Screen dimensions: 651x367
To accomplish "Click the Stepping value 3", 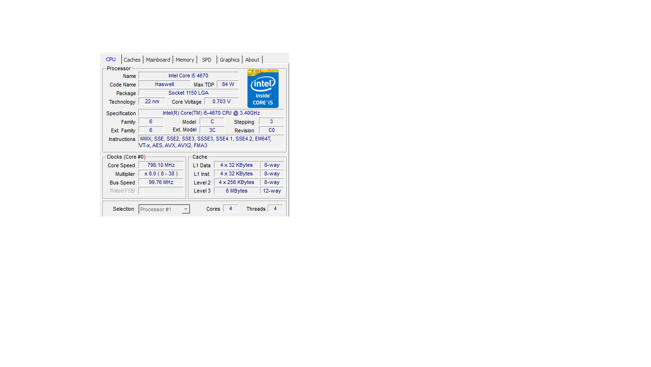I will click(x=271, y=121).
